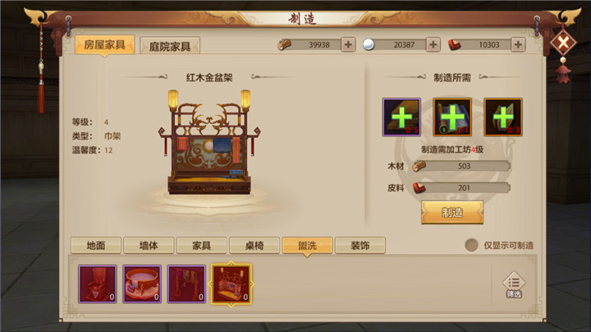Screen dimensions: 591x332
Task: Toggle the 仅显示可制造 option
Action: [471, 245]
